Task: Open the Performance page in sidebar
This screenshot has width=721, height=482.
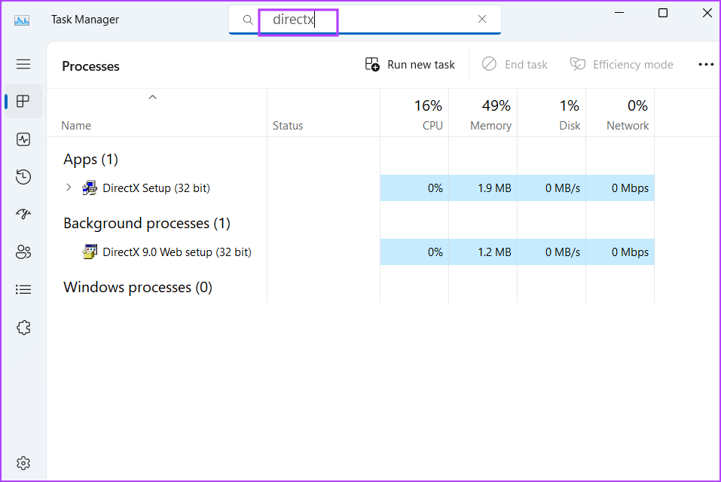Action: (x=23, y=139)
